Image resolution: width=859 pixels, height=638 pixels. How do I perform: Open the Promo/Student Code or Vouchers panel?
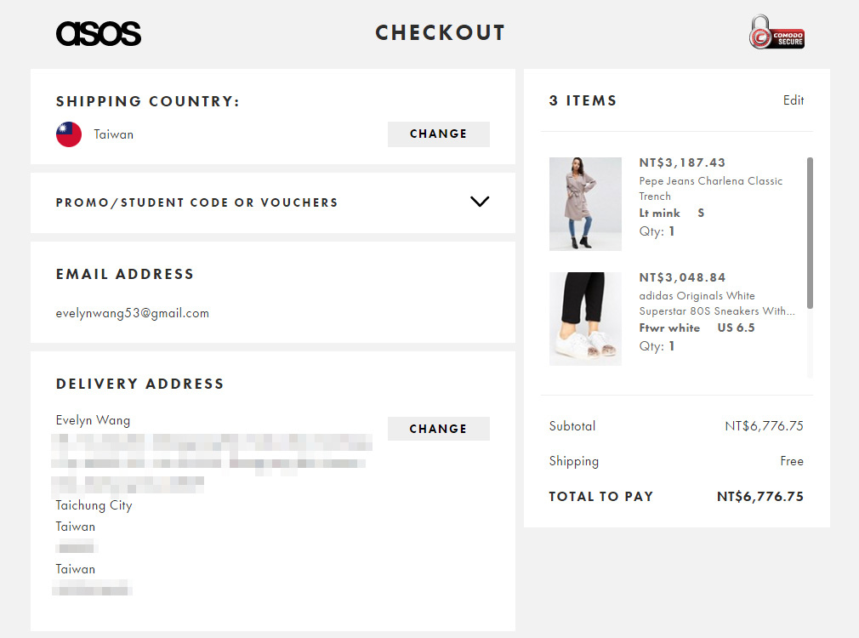(273, 202)
